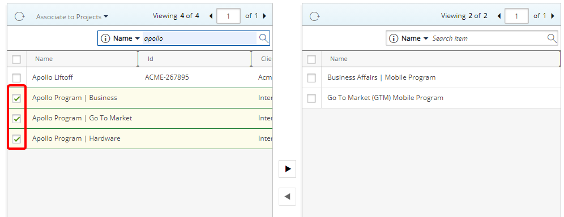The height and width of the screenshot is (217, 564).
Task: Refresh the right panel list
Action: tap(315, 16)
